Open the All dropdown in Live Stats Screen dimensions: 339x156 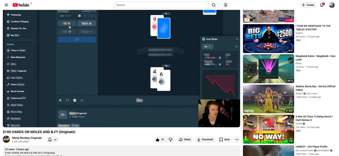(x=208, y=47)
